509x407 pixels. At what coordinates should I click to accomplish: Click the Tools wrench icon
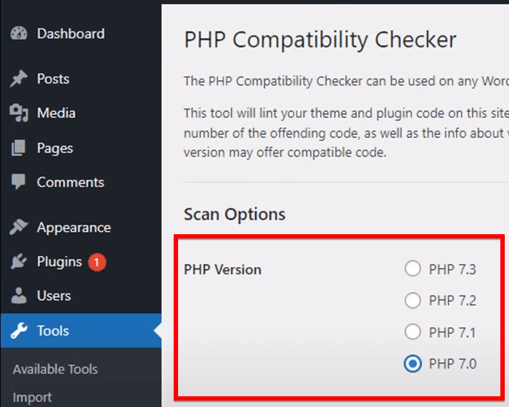(x=19, y=331)
